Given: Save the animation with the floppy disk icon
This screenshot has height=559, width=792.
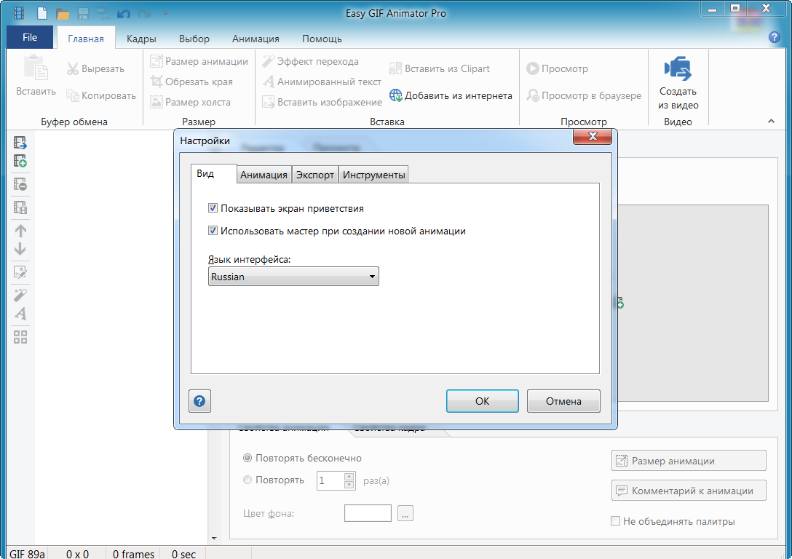Looking at the screenshot, I should coord(83,13).
